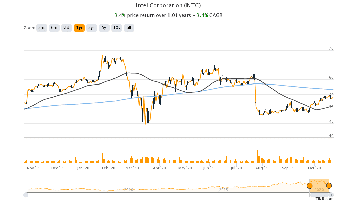Click the 2015 label in navigator

coord(224,190)
